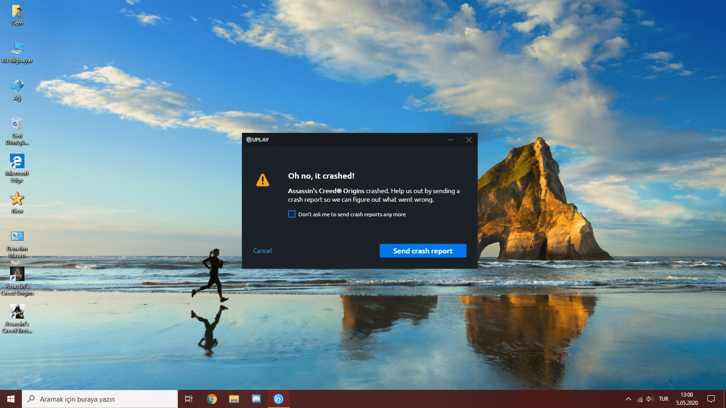726x408 pixels.
Task: Open File Explorer from the taskbar
Action: tap(234, 399)
